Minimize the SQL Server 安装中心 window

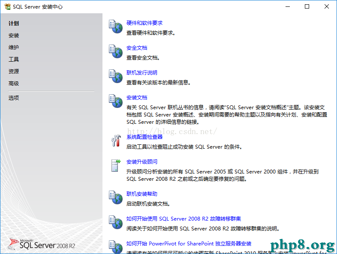[288, 7]
